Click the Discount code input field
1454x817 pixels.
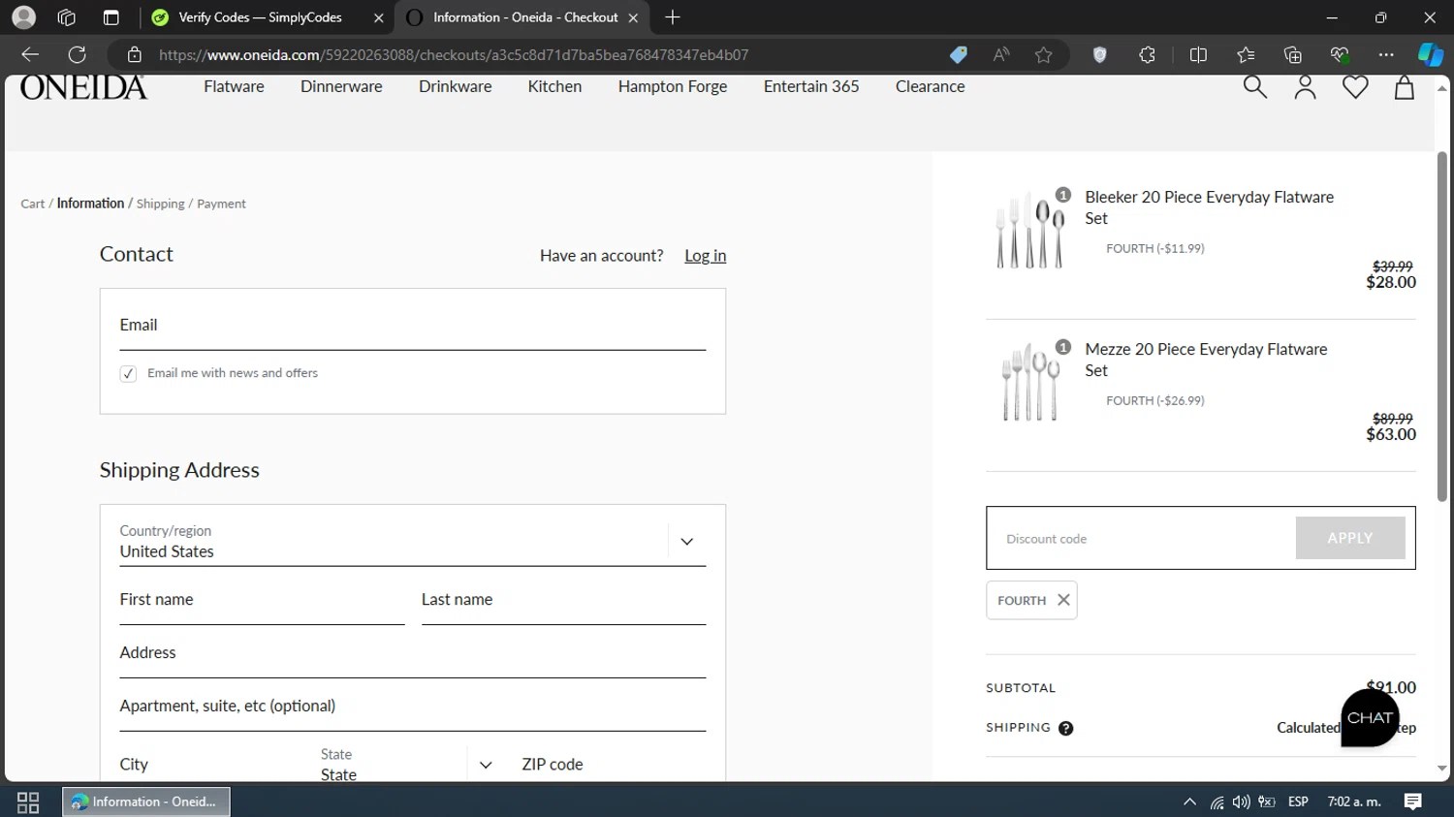[x=1141, y=538]
